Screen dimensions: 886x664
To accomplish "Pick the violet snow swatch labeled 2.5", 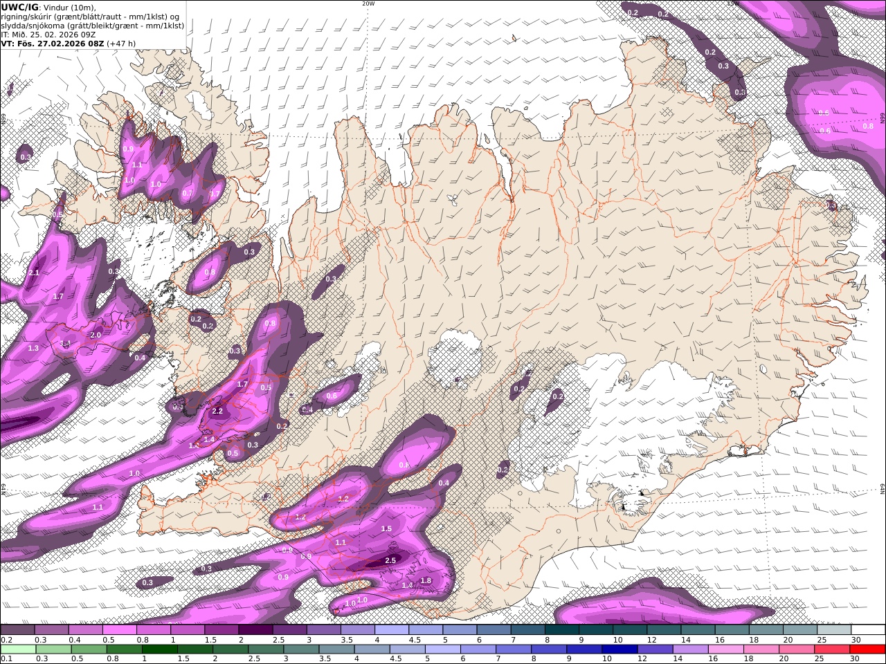I will [289, 629].
